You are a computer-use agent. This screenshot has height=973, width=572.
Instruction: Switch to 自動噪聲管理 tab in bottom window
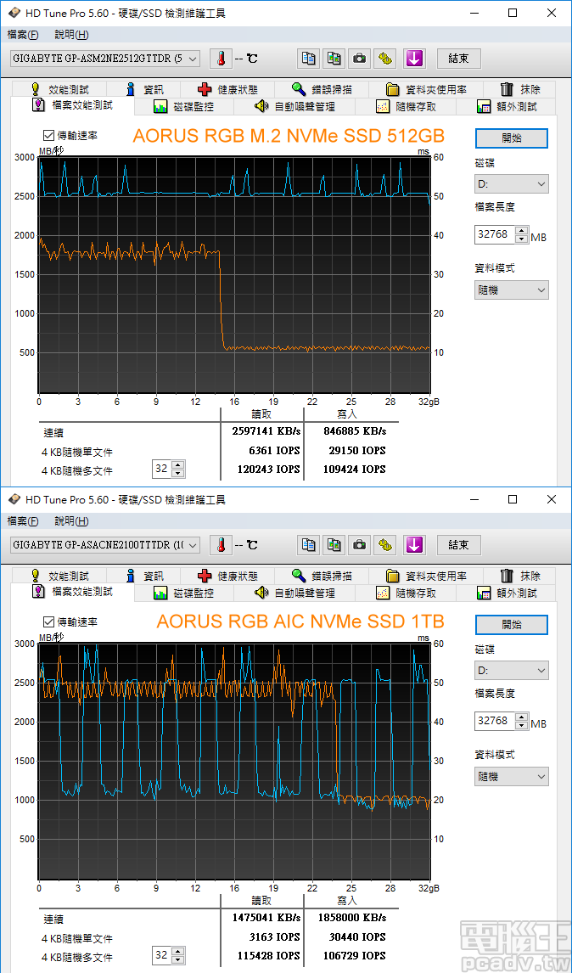(295, 593)
